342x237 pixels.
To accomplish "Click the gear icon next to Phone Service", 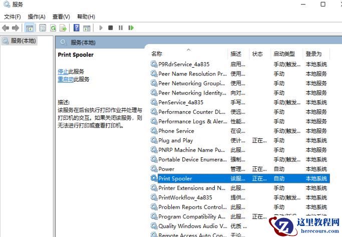I will (154, 131).
